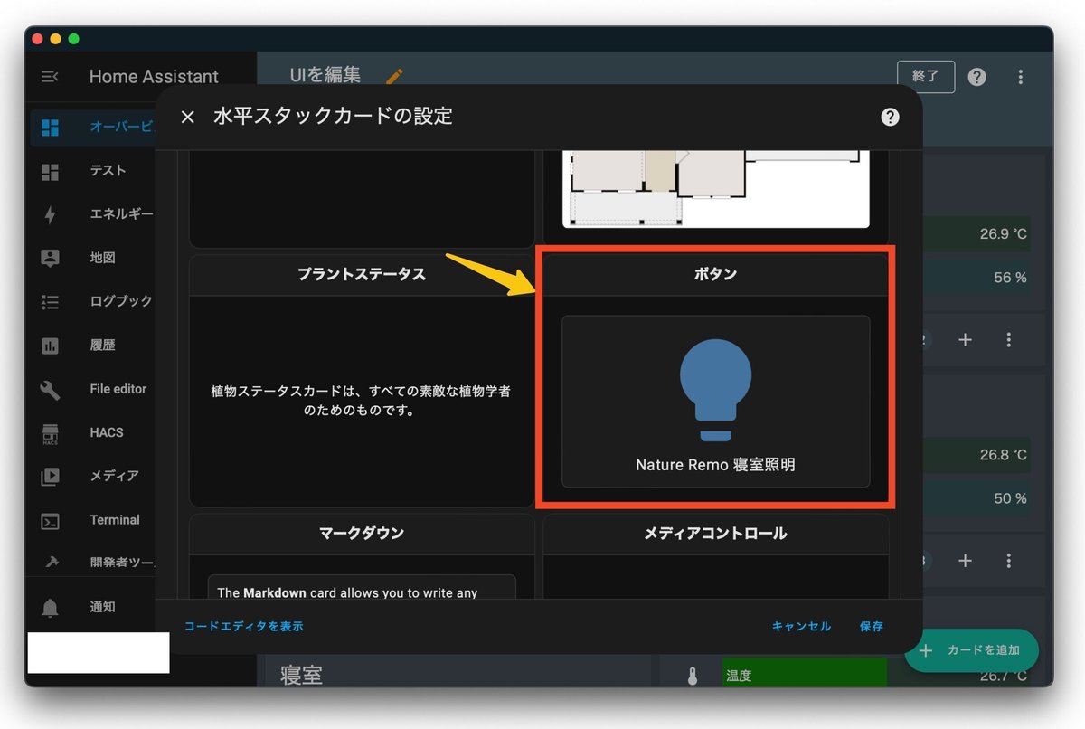This screenshot has width=1085, height=729.
Task: Open the エネルギー lightning bolt icon
Action: click(50, 214)
